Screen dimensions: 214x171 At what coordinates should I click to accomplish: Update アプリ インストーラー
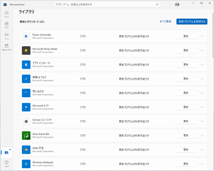(x=186, y=65)
